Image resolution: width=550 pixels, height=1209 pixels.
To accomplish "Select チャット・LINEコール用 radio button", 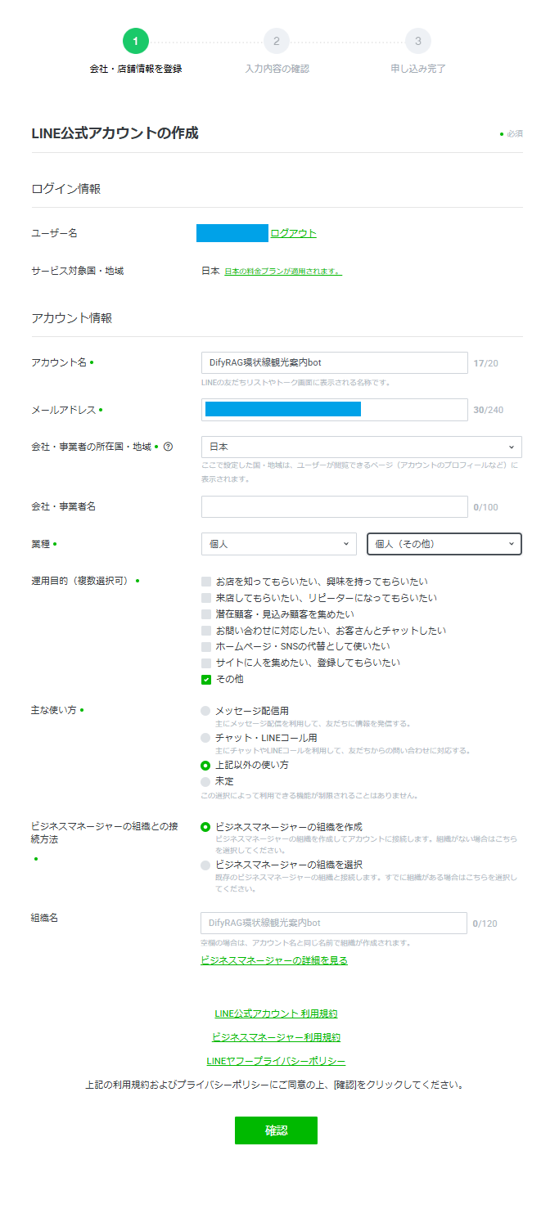I will [205, 738].
